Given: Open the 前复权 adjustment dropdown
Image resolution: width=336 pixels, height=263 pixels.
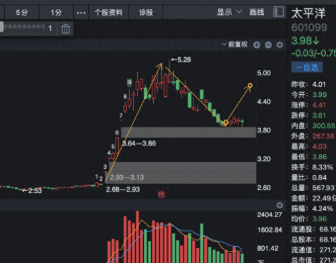Looking at the screenshot, I should pos(235,44).
